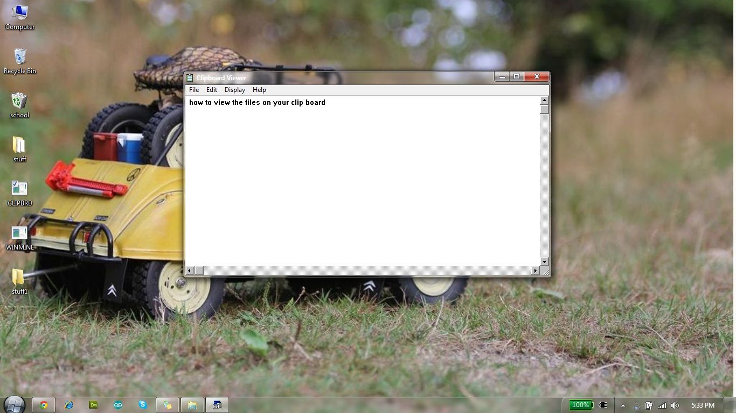
Task: Expand the hidden system tray icons
Action: tap(623, 405)
